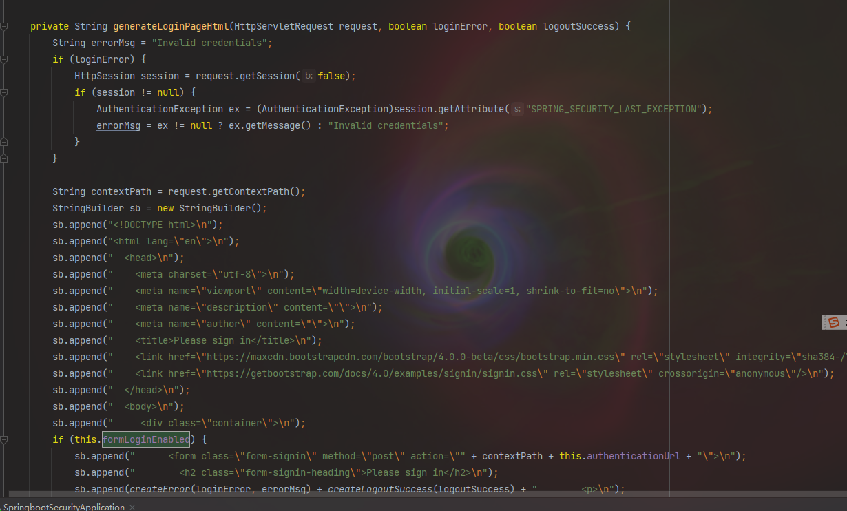Collapse the if (loginError) block fold

click(x=3, y=60)
